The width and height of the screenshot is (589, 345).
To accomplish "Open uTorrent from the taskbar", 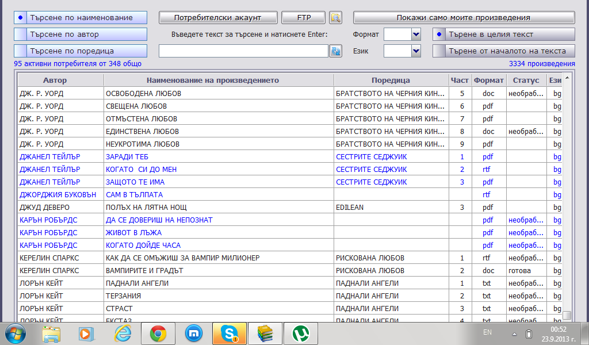I will click(301, 333).
